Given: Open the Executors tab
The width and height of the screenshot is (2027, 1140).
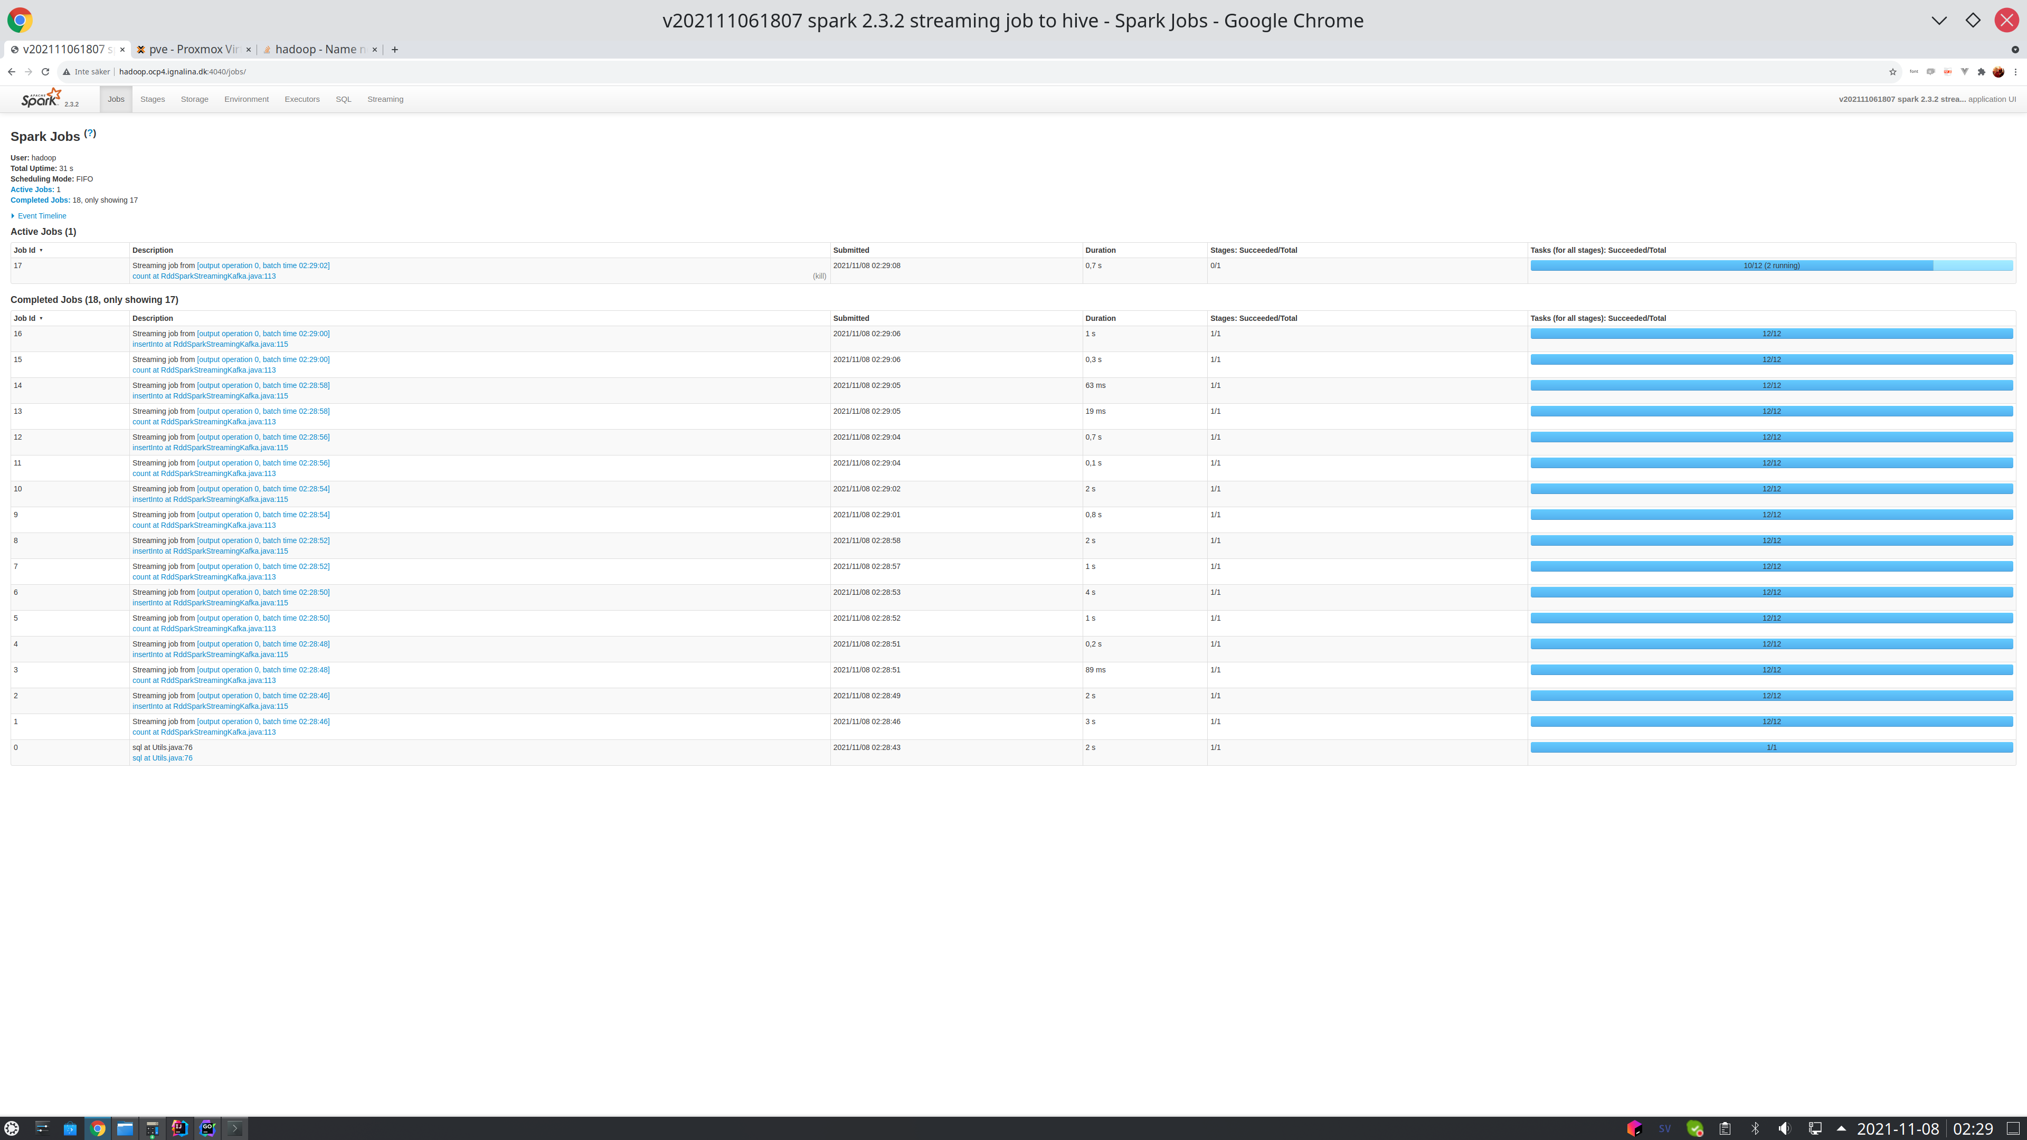Looking at the screenshot, I should (x=301, y=99).
